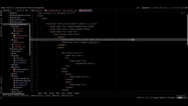Viewport: 188px width, 106px height.
Task: Click the collapse all icon in Project panel
Action: 23,11
